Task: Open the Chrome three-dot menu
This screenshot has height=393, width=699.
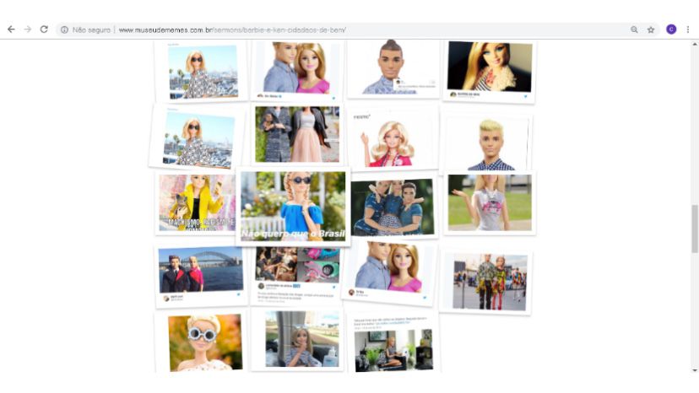Action: coord(688,30)
